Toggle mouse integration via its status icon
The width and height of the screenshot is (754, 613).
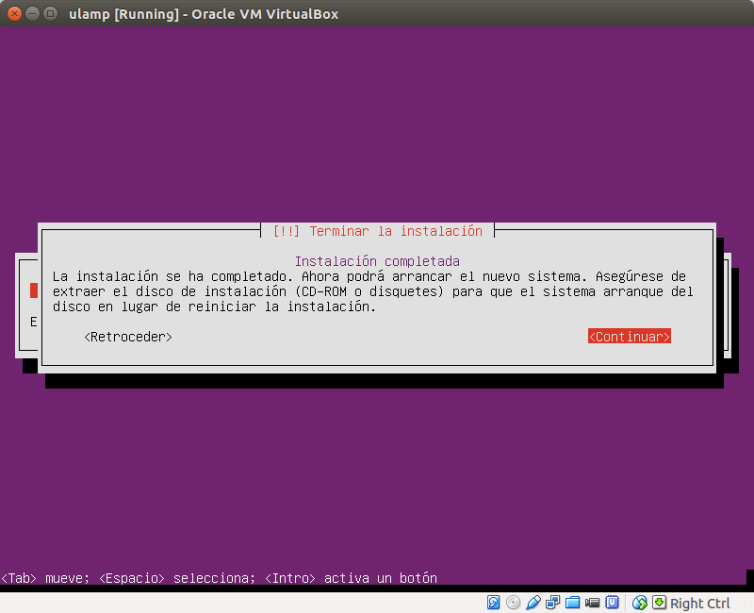638,602
